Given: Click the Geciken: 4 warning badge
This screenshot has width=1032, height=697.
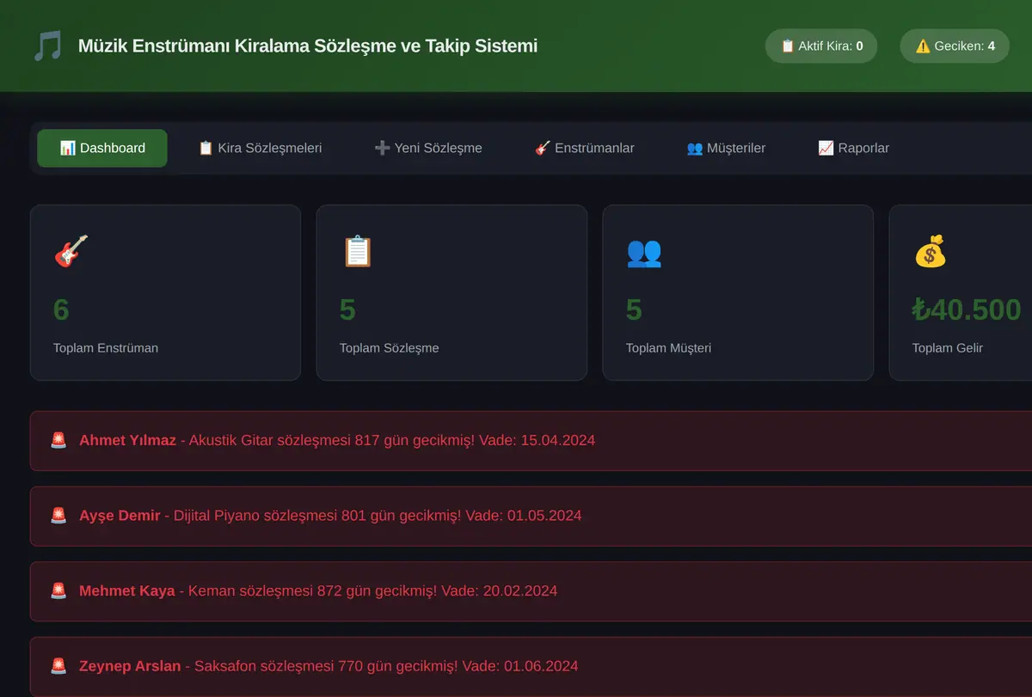Looking at the screenshot, I should 955,46.
